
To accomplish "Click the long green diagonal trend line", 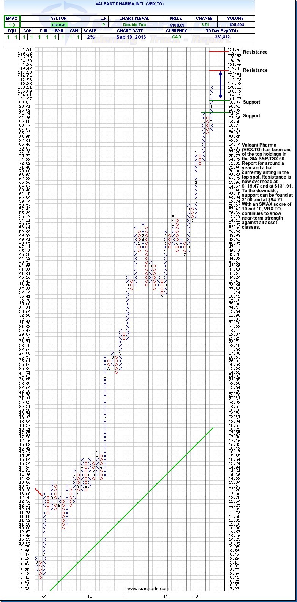I will tap(133, 508).
